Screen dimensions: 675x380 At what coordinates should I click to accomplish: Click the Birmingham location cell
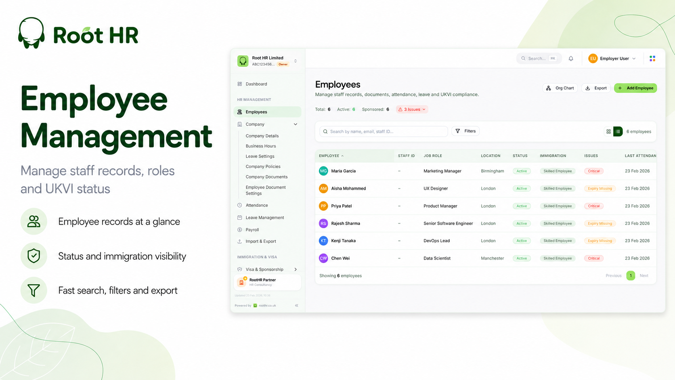pyautogui.click(x=493, y=171)
